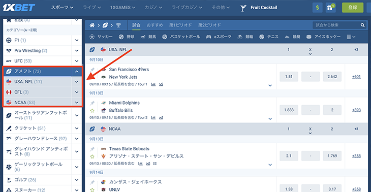Click the home breadcrumb icon

92,25
